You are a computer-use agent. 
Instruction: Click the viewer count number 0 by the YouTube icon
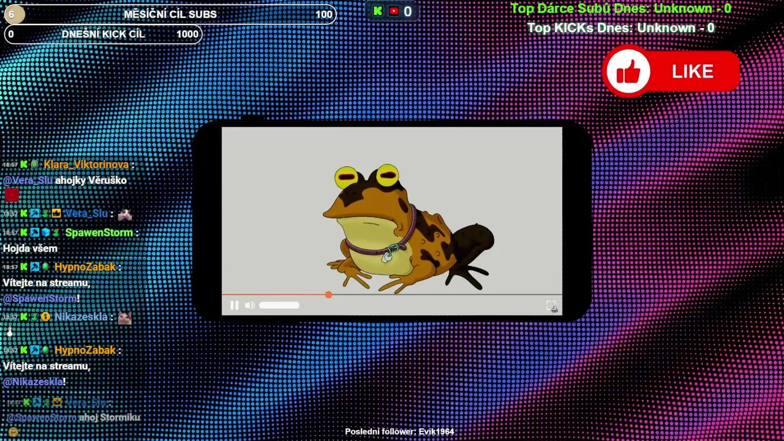[408, 12]
